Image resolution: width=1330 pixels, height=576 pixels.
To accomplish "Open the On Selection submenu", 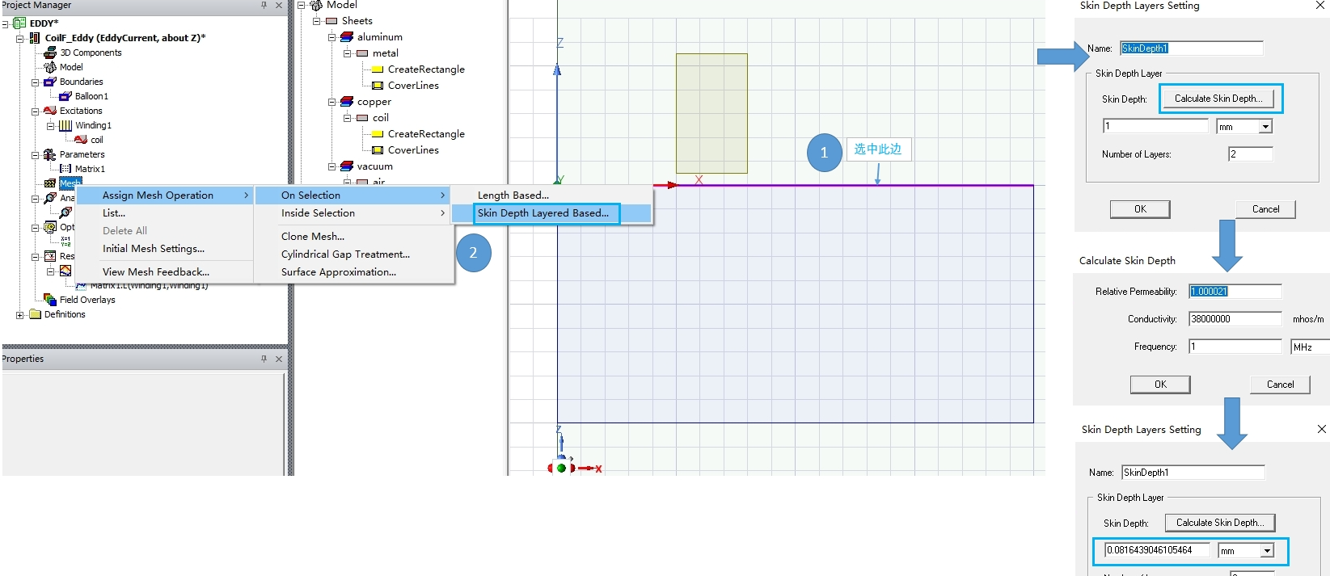I will [353, 196].
